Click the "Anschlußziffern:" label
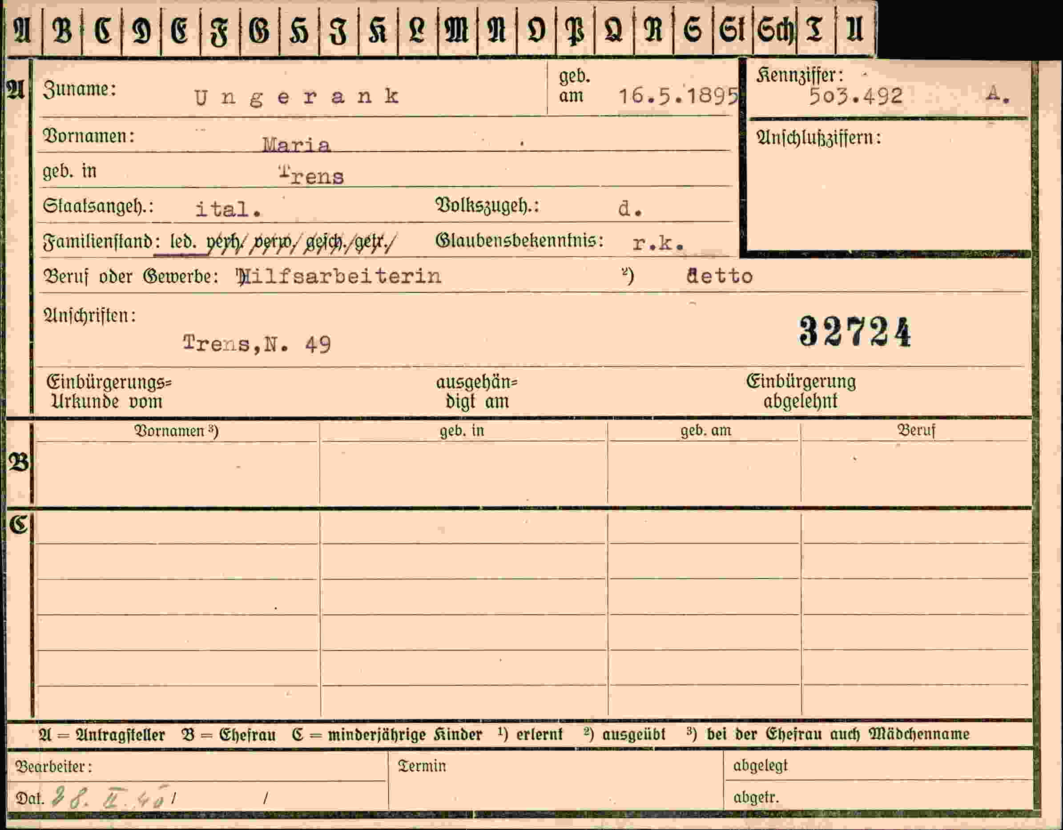Viewport: 1063px width, 830px height. (x=819, y=138)
